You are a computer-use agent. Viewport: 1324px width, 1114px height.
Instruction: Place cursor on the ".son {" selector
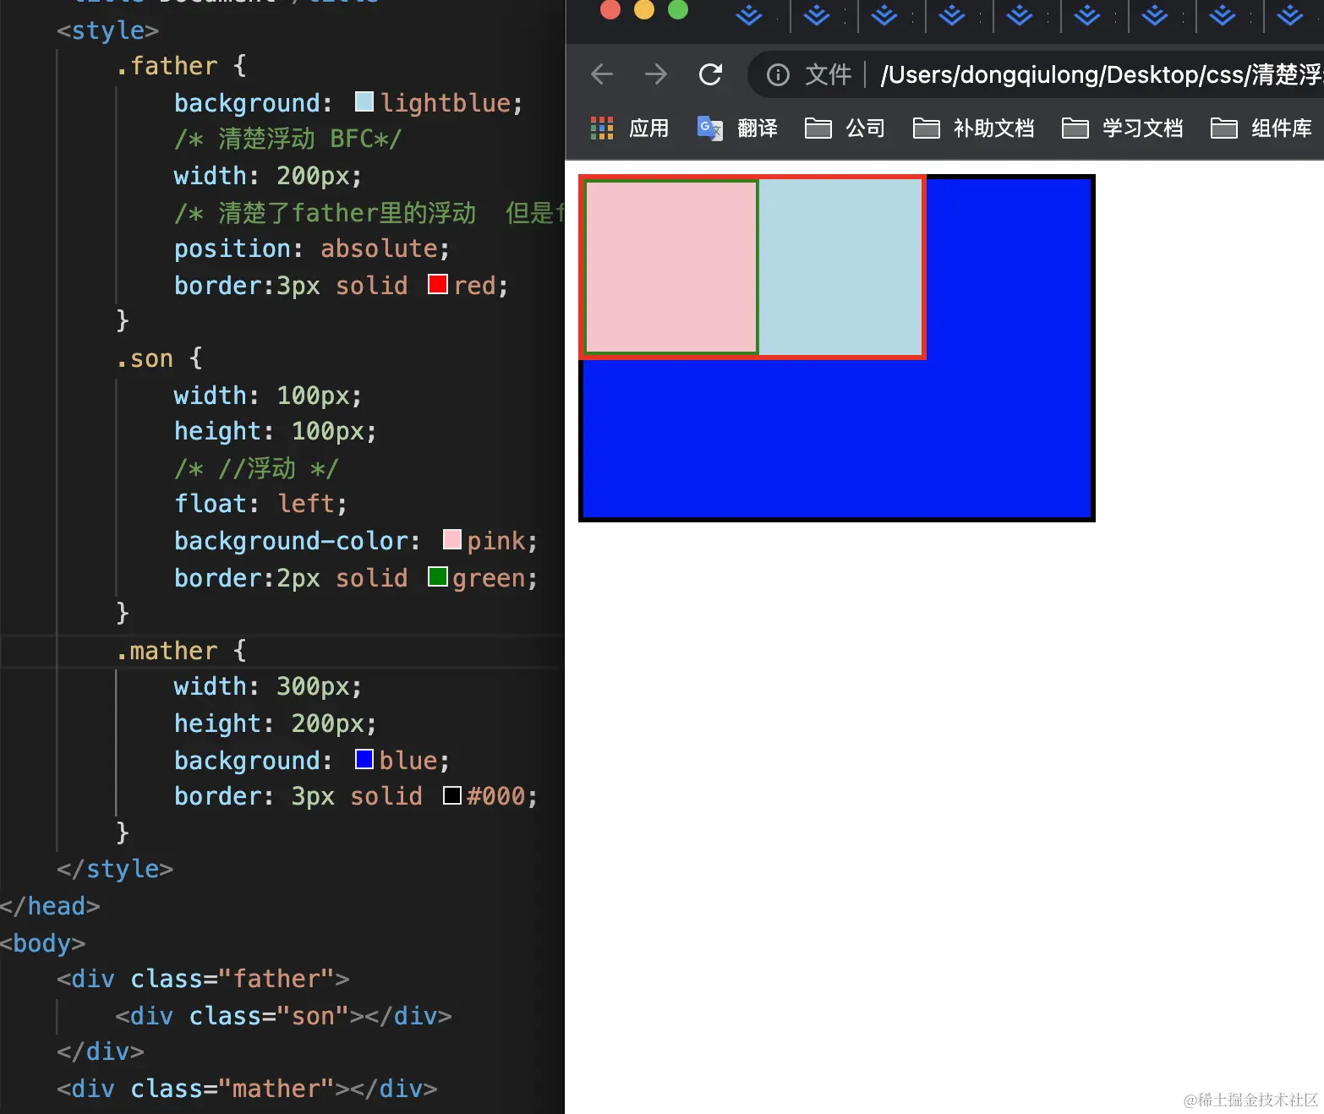point(159,358)
